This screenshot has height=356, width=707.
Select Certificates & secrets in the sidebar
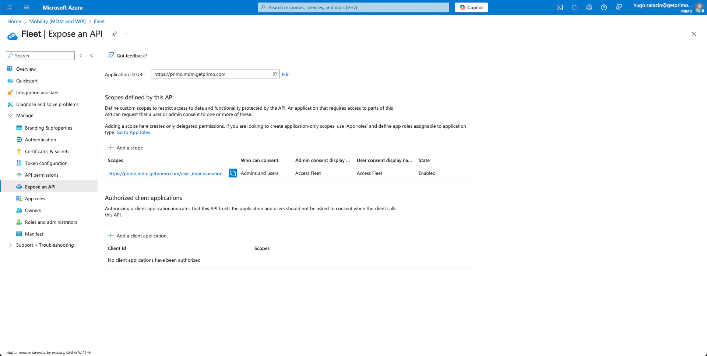click(x=47, y=151)
